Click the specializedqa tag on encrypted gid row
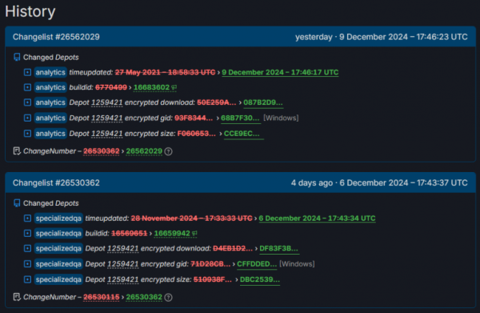This screenshot has height=313, width=480. (58, 264)
